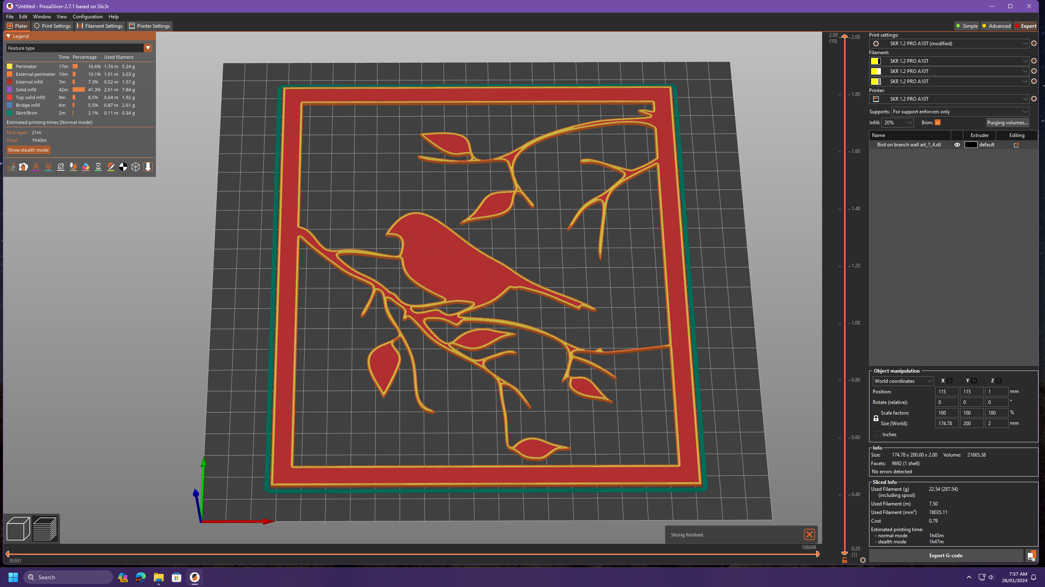1045x587 pixels.
Task: Open Supports dropdown
Action: [960, 112]
